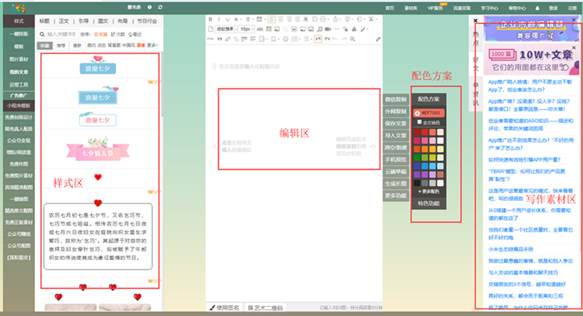Insert music with the audio note icon
This screenshot has width=583, height=316.
tap(319, 29)
